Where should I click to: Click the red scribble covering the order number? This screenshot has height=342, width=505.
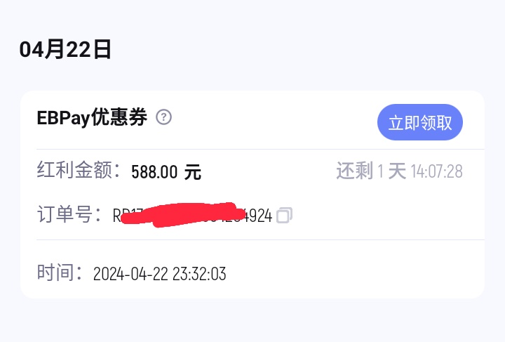pyautogui.click(x=184, y=214)
